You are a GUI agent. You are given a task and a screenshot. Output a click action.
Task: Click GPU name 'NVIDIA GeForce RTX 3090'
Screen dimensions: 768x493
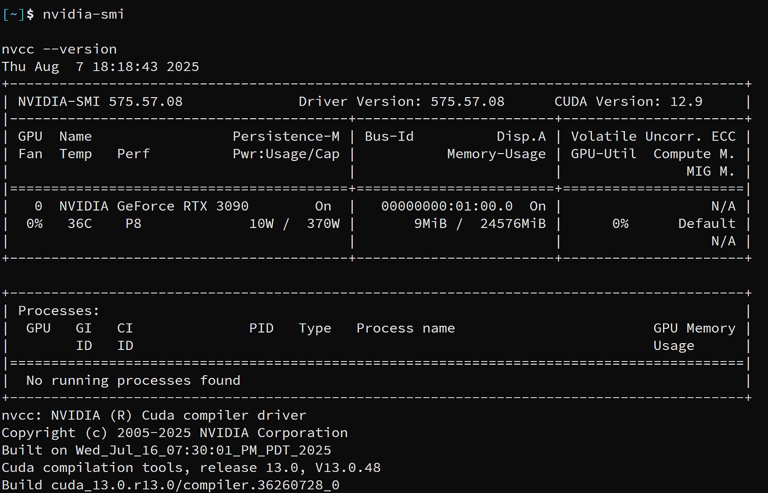tap(154, 206)
